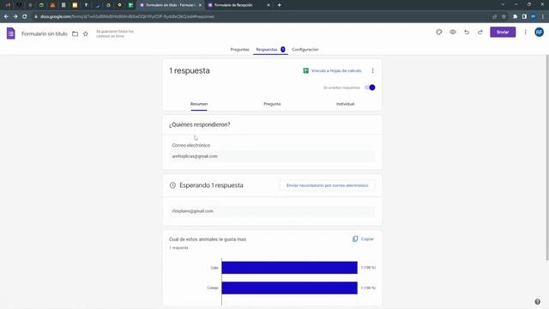549x309 pixels.
Task: Open Chrome's three-dot menu
Action: [x=543, y=16]
